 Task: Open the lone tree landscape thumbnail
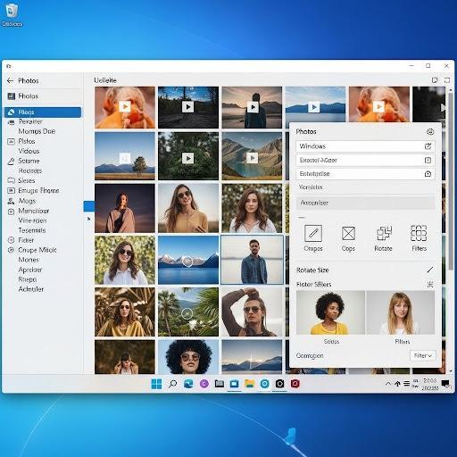[125, 156]
